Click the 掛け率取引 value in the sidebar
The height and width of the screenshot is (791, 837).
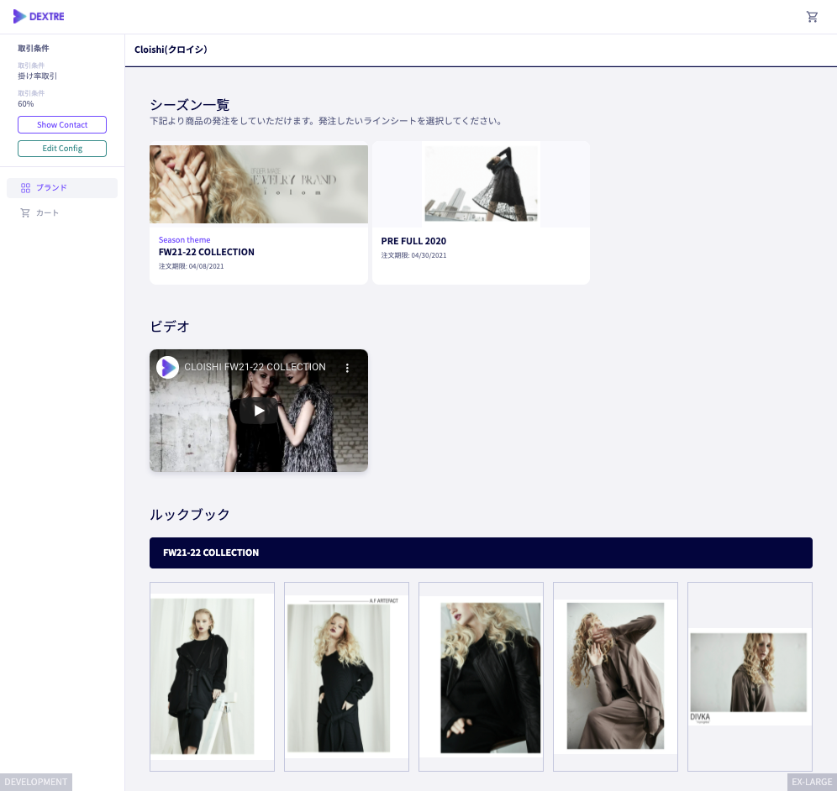click(37, 76)
